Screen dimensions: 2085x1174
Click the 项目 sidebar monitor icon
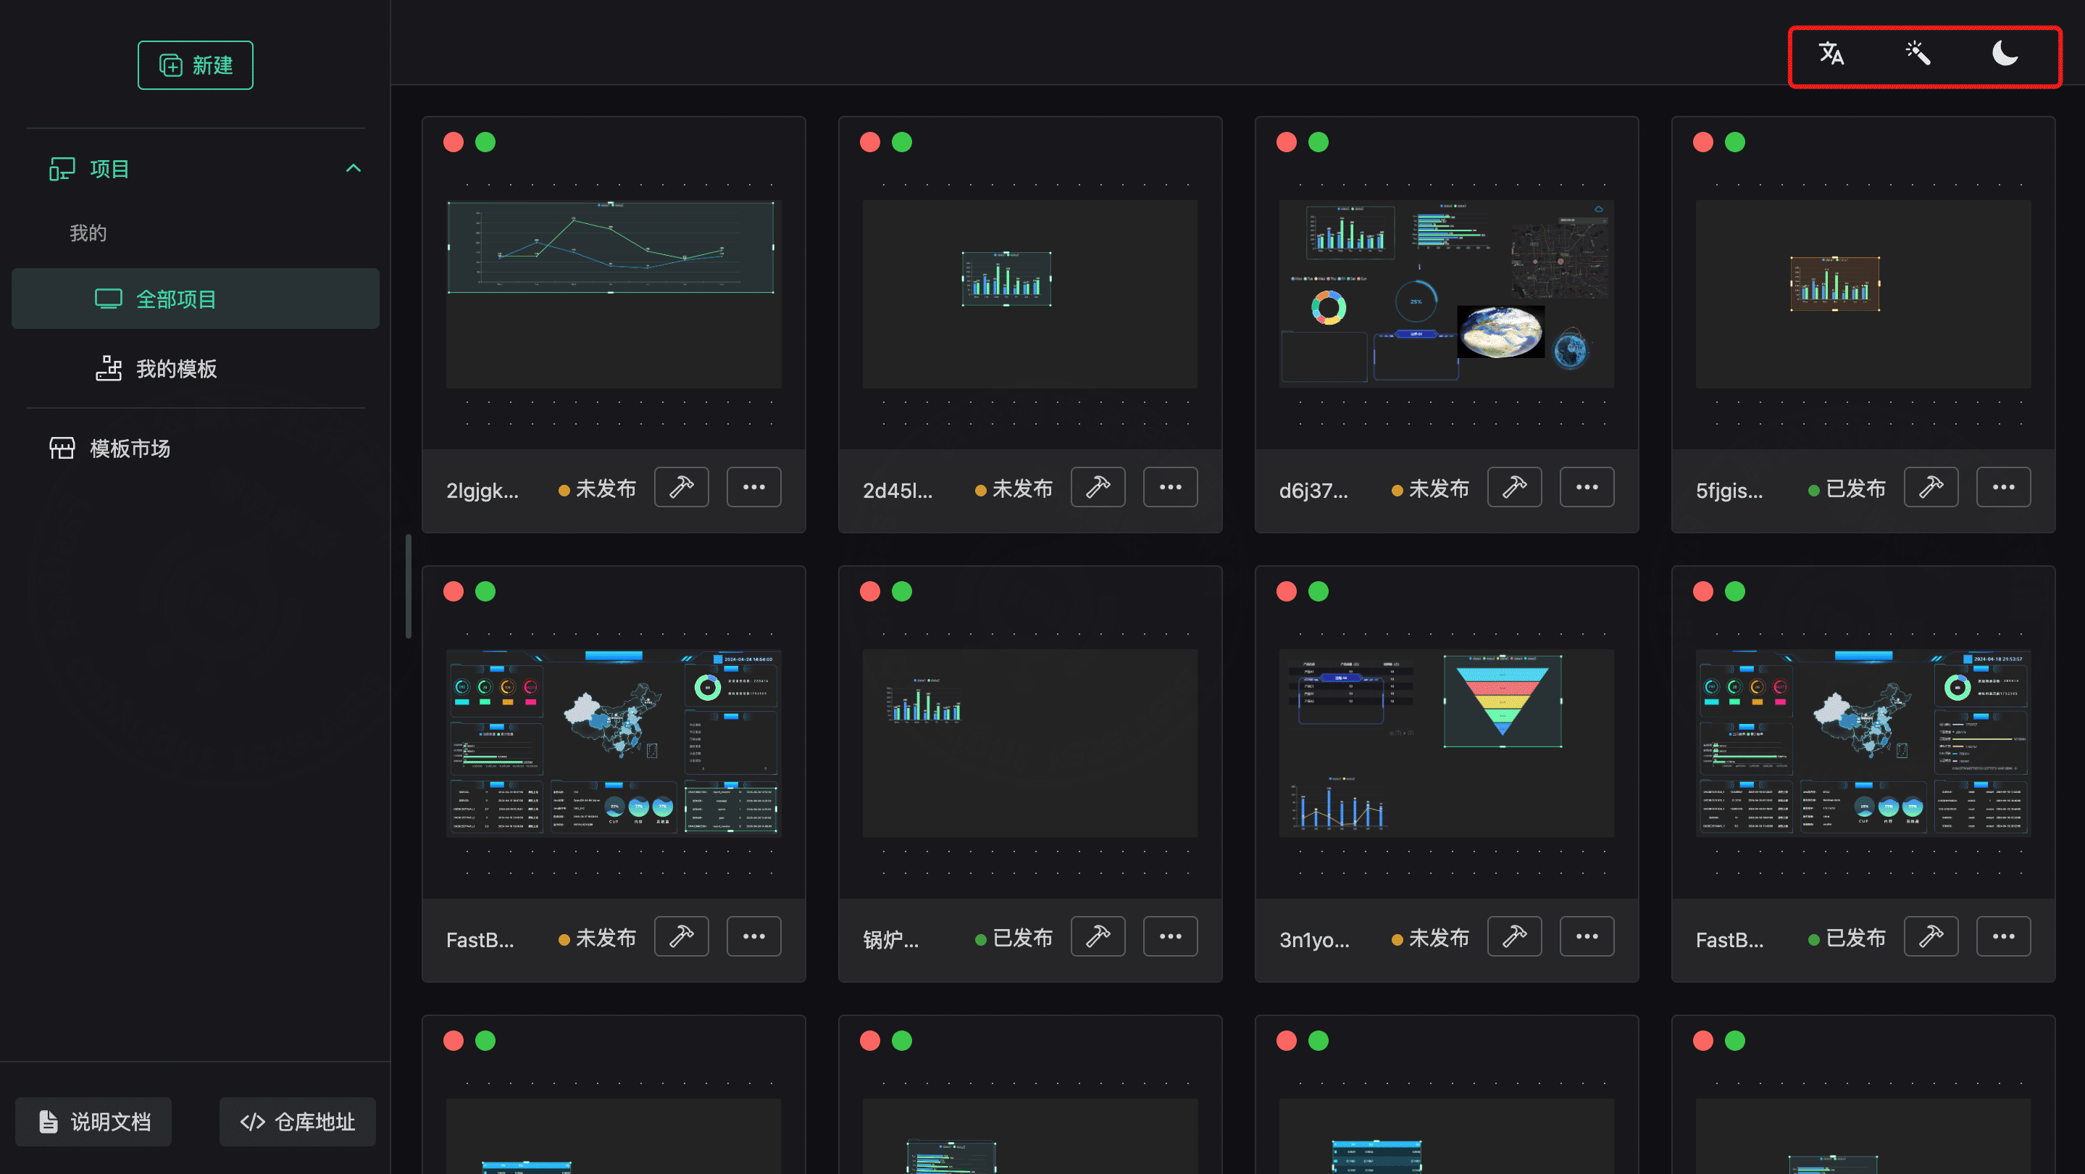pyautogui.click(x=62, y=168)
